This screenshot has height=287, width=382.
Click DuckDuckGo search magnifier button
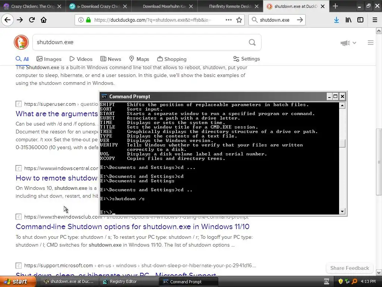(252, 43)
